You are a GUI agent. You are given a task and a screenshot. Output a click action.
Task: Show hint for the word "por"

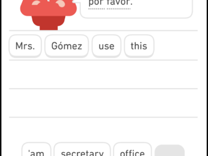(97, 3)
